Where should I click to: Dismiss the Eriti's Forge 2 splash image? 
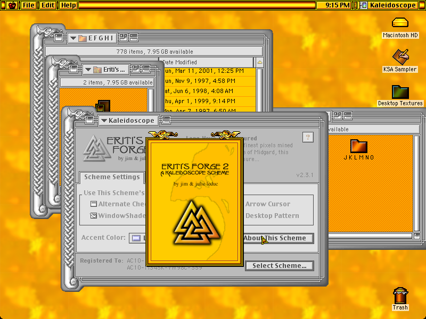tap(194, 202)
